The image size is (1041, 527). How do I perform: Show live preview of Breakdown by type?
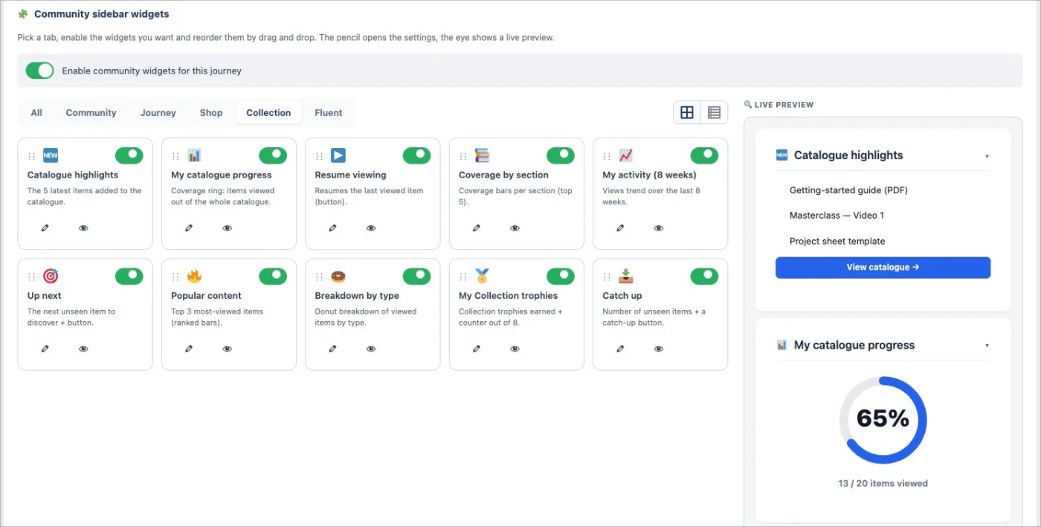371,349
